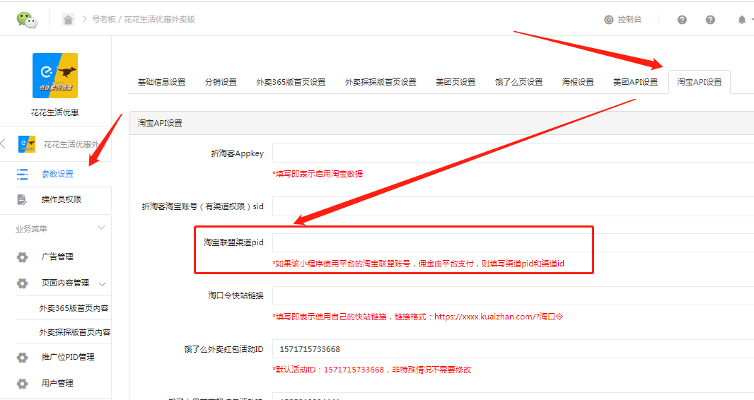The image size is (754, 400).
Task: Open 外卖365版首页设置 tab
Action: (x=291, y=82)
